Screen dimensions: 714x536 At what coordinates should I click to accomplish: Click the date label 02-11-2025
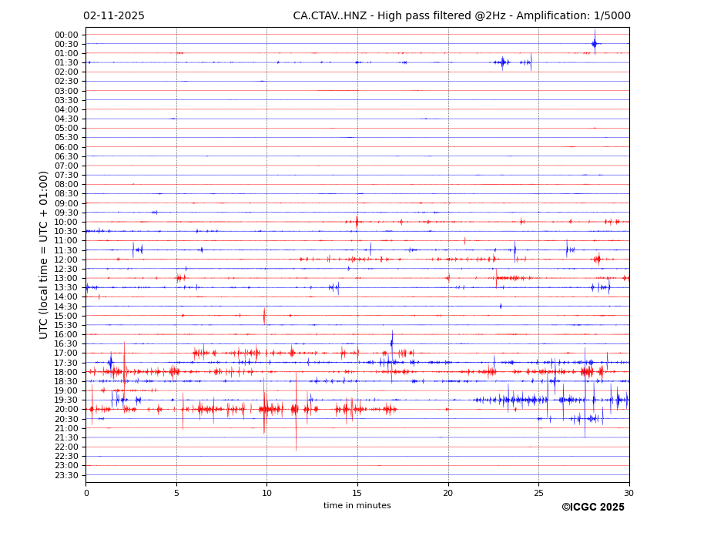tap(114, 16)
